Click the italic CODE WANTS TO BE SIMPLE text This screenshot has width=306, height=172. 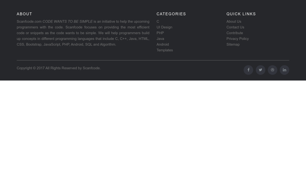point(68,22)
